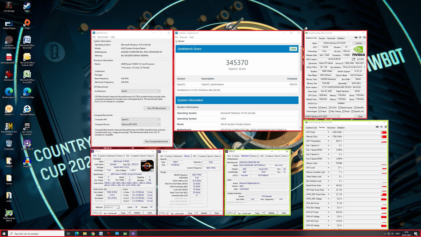
Task: Open Microsoft Office Outlook 2007 shortcut
Action: tap(27, 60)
